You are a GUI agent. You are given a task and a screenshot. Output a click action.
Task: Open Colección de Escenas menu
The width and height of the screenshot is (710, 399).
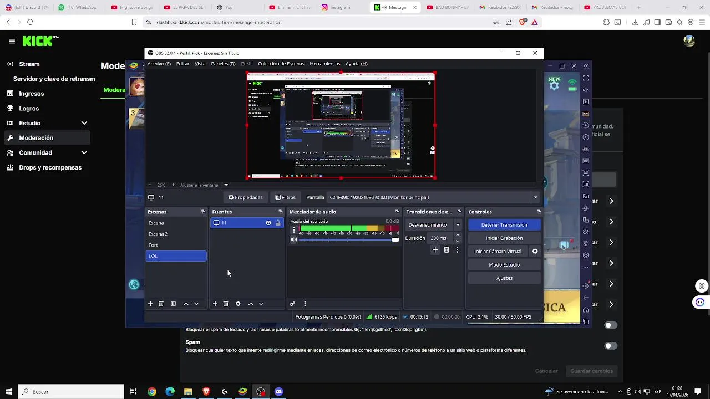coord(281,64)
